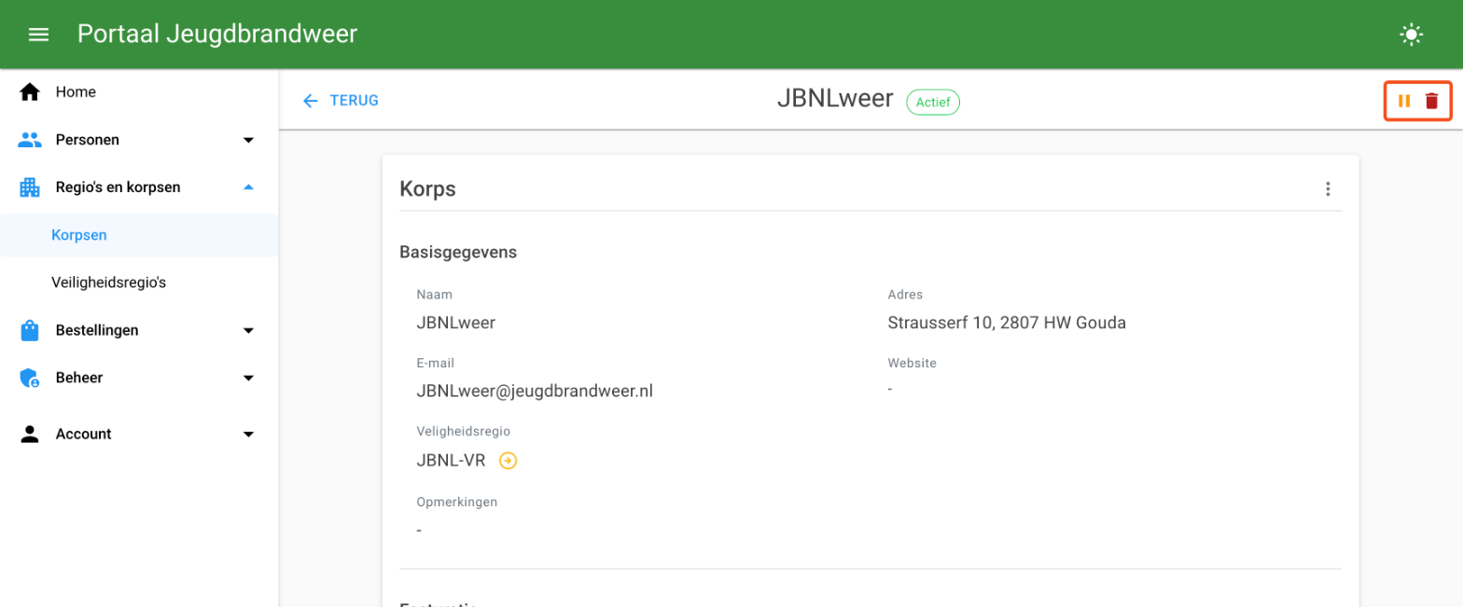This screenshot has width=1463, height=607.
Task: Click the JBNLweer page heading
Action: point(835,99)
